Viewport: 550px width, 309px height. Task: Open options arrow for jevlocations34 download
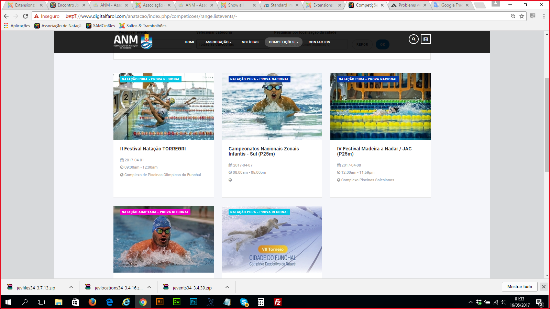(149, 287)
